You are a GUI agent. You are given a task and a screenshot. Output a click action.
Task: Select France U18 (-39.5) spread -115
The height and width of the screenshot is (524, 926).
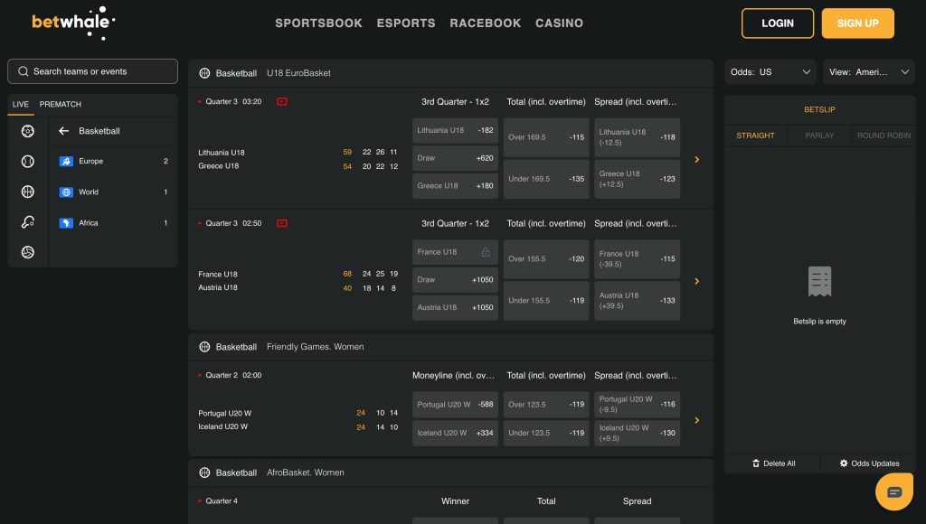tap(637, 259)
